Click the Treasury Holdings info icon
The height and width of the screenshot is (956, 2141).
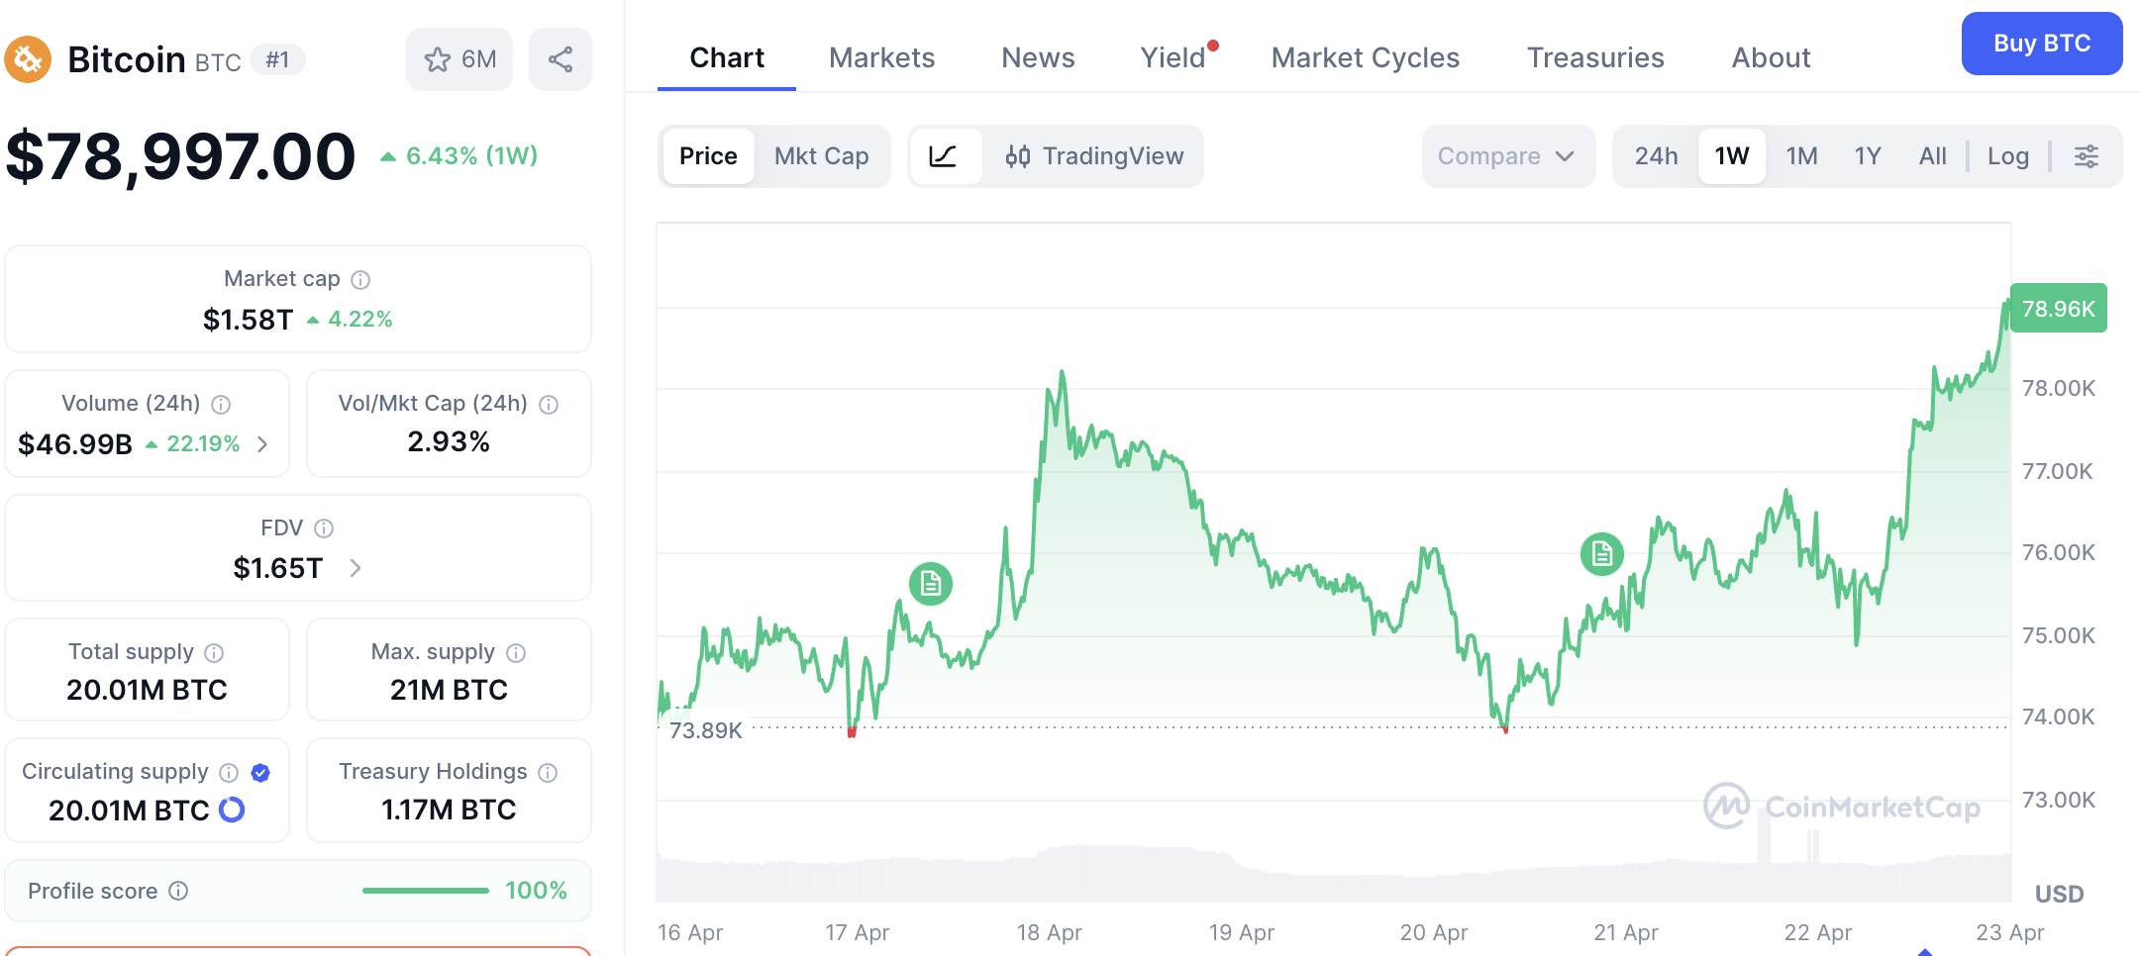[x=548, y=773]
